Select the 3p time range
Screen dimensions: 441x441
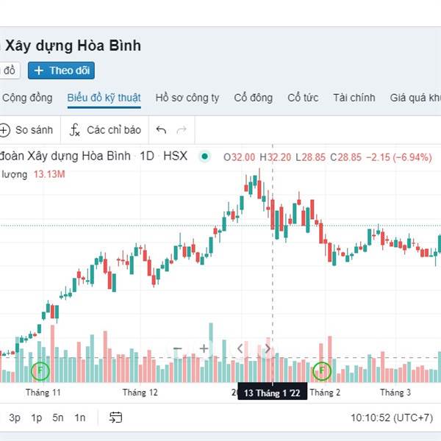(x=15, y=417)
